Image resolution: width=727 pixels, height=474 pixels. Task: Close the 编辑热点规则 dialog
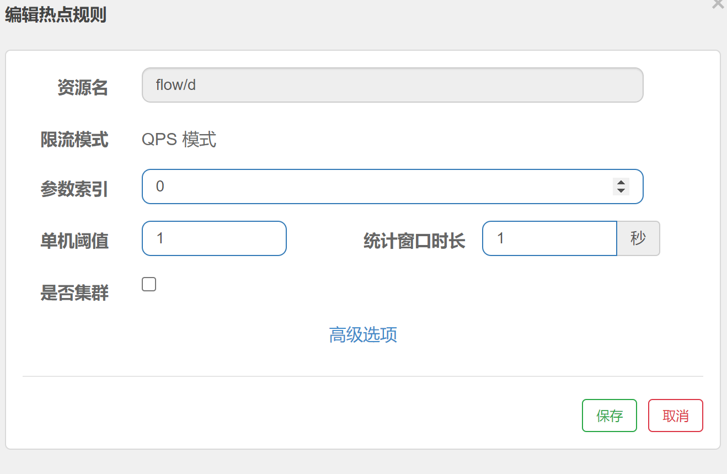click(718, 4)
